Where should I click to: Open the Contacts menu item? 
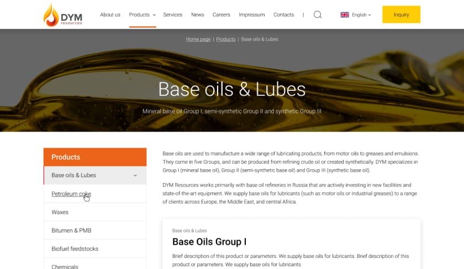(283, 15)
